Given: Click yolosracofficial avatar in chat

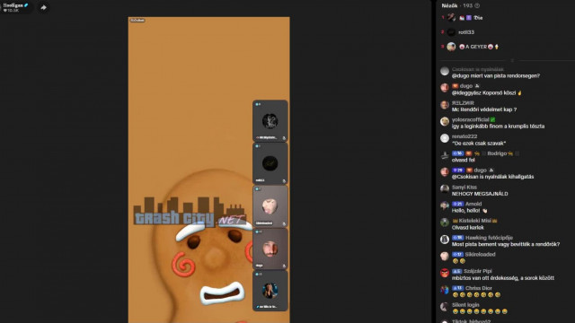Looking at the screenshot, I should [x=445, y=122].
